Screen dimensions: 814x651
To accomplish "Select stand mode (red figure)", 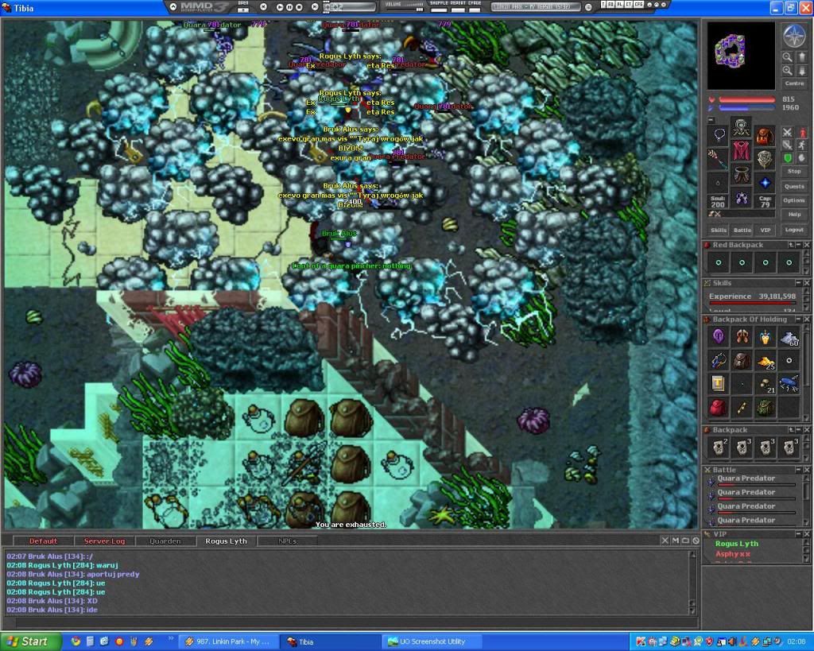I will tap(801, 133).
